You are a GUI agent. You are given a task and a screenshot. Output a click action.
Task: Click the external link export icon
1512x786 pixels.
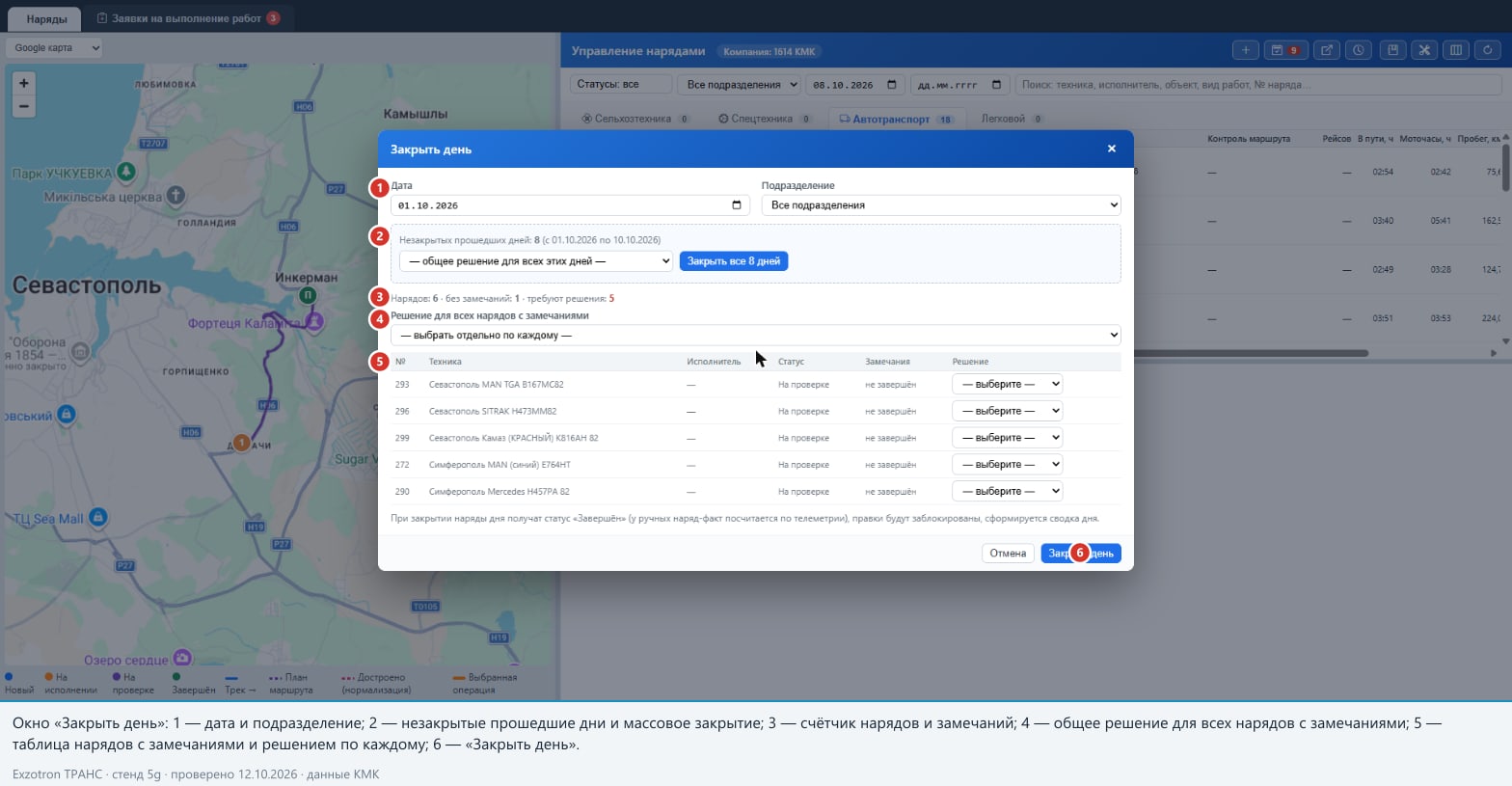point(1327,50)
